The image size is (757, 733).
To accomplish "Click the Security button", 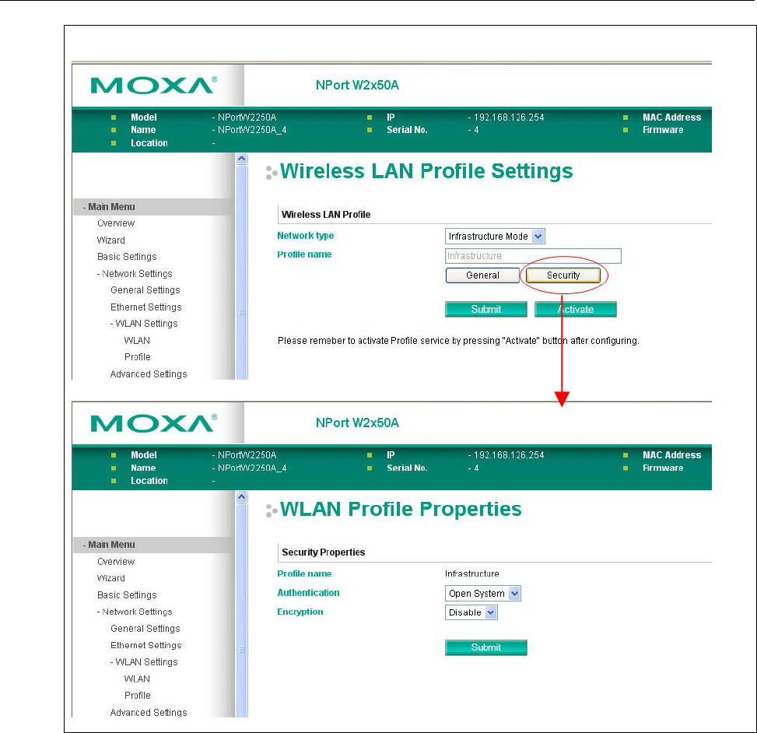I will [x=563, y=275].
